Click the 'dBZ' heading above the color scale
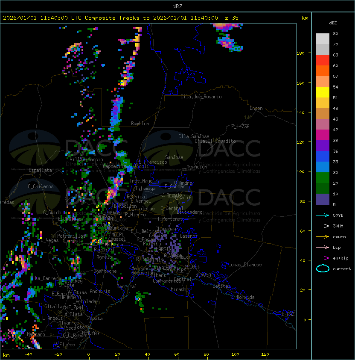355x360 pixels. pos(333,23)
